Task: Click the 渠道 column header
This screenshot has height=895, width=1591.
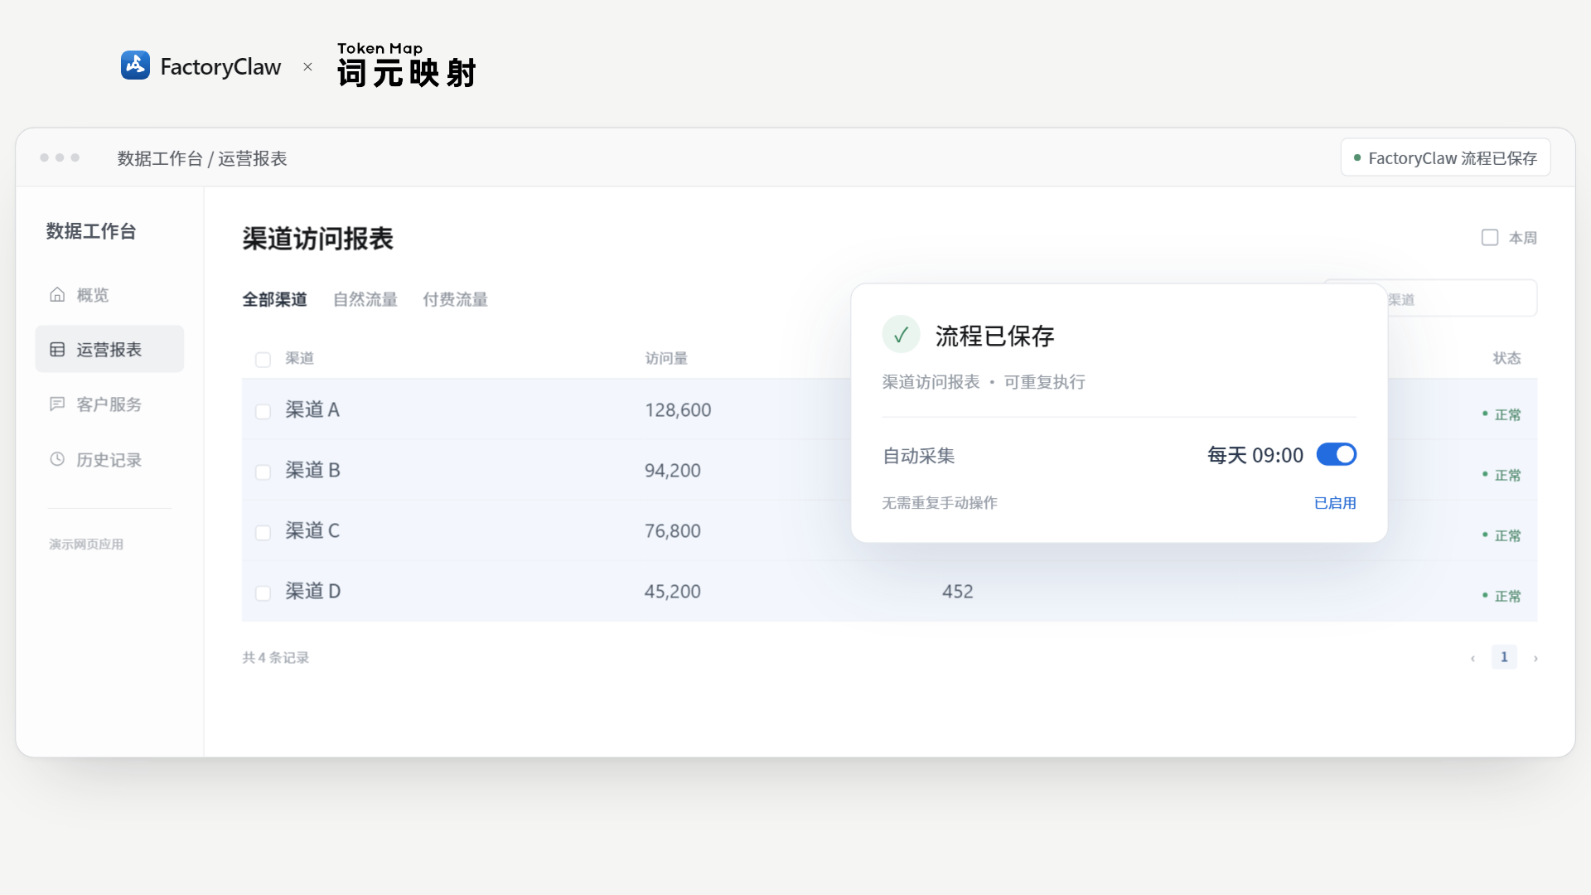Action: point(300,358)
